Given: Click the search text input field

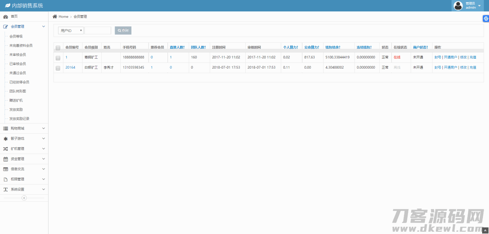Looking at the screenshot, I should pyautogui.click(x=98, y=30).
